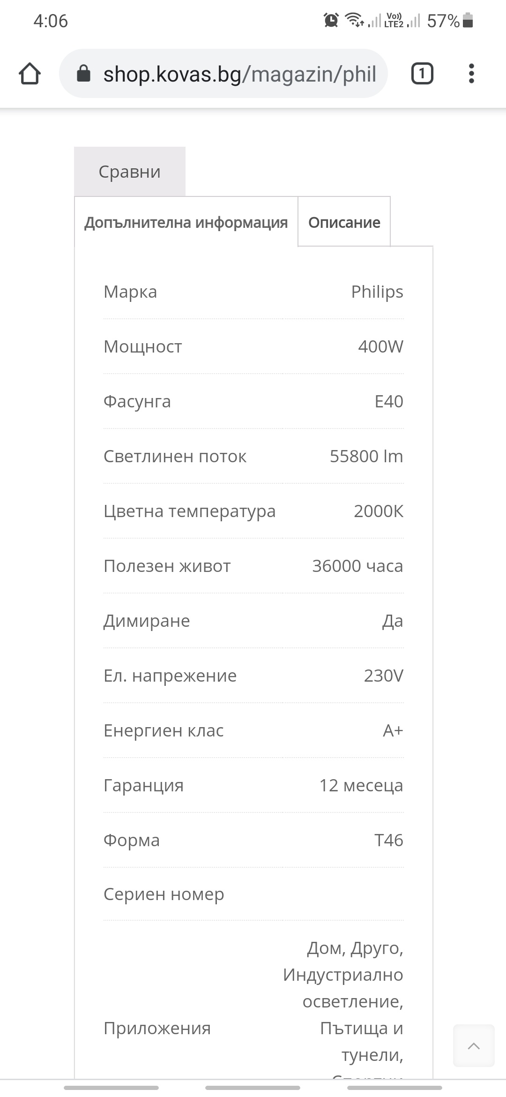Tap the Wi-Fi status icon

[355, 20]
